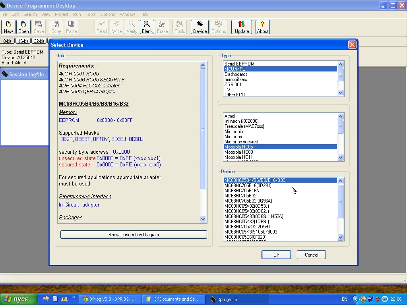Select Motorola HC08 manufacturer entry
The image size is (407, 305).
pyautogui.click(x=238, y=152)
